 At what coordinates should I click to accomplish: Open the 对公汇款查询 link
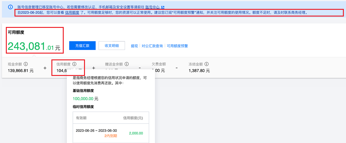click(152, 46)
